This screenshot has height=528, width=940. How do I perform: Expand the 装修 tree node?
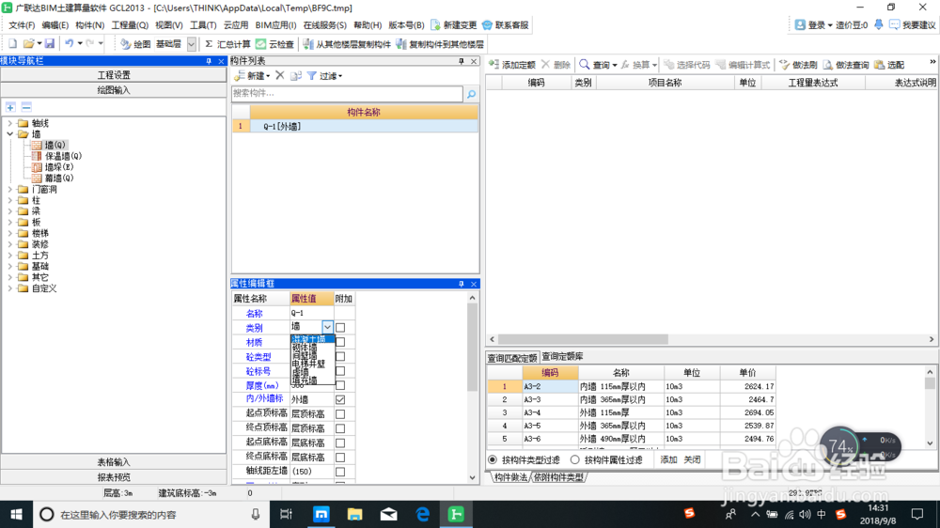[x=10, y=244]
